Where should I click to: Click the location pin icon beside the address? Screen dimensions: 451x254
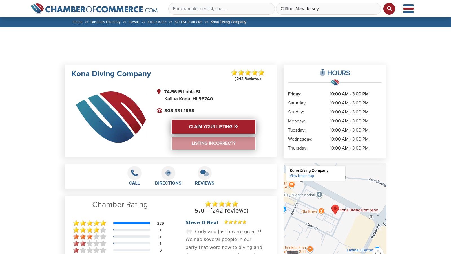point(159,91)
